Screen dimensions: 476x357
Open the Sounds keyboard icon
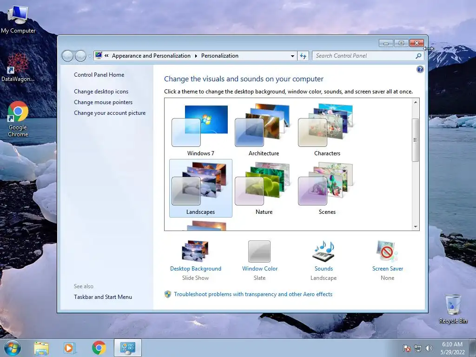324,251
